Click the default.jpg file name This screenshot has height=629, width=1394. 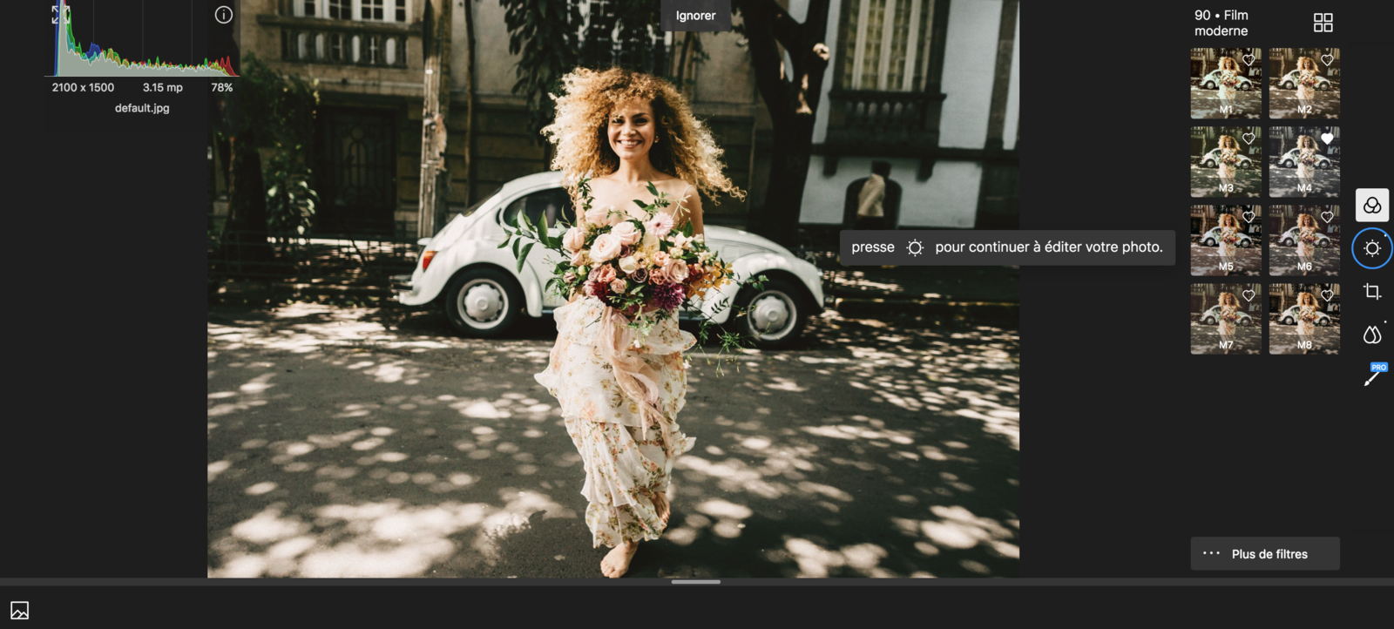coord(142,108)
